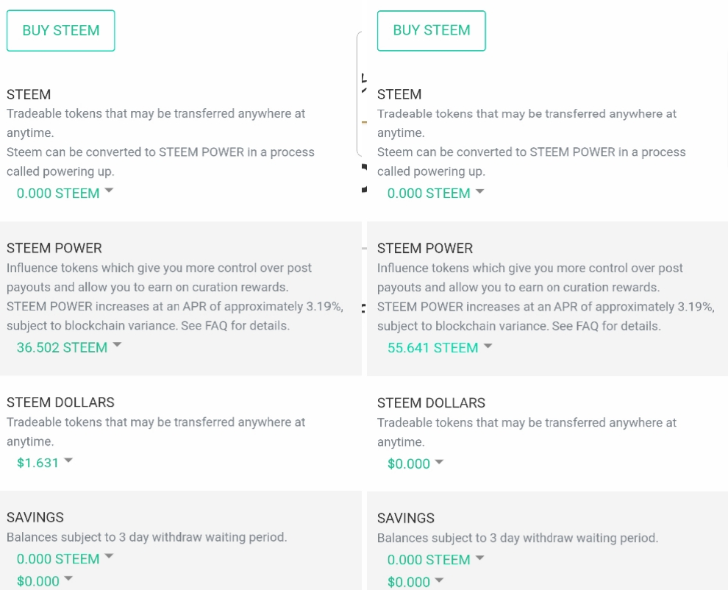This screenshot has height=590, width=728.
Task: Click the left BUY STEEM button
Action: 61,31
